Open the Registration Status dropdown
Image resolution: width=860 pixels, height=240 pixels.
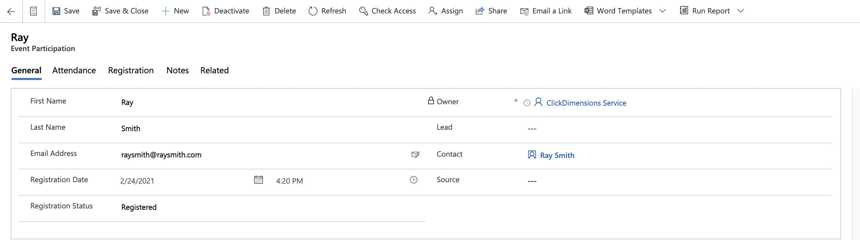click(270, 207)
